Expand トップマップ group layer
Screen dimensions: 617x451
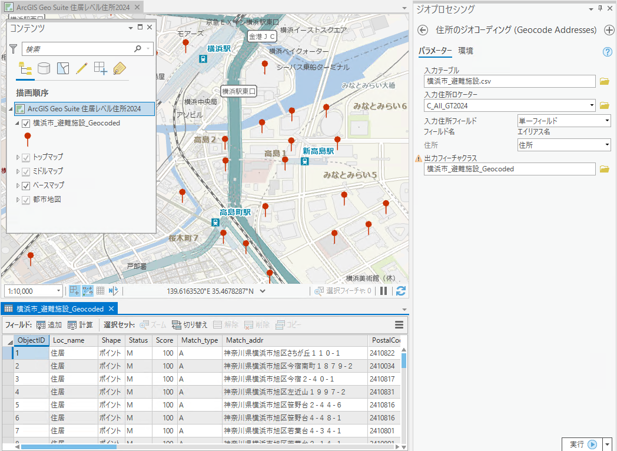18,157
